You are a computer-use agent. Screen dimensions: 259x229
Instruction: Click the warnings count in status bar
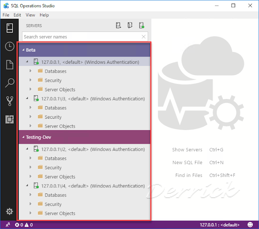(29, 225)
